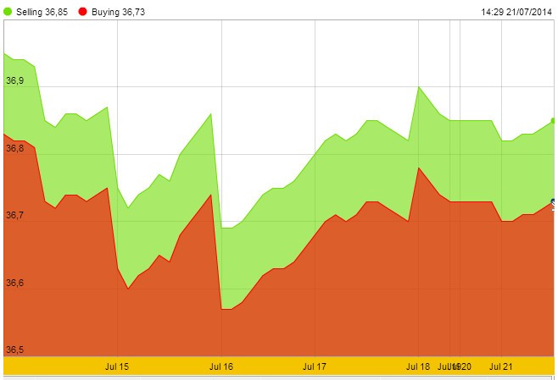
Task: Click the green end-point marker on Selling line
Action: coord(554,120)
